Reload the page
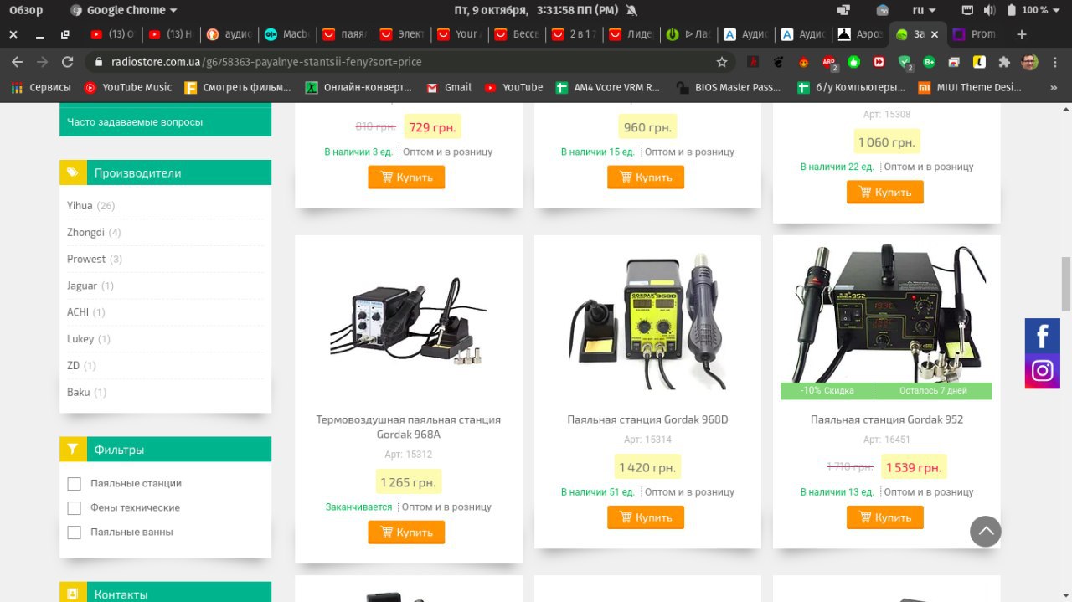This screenshot has height=602, width=1072. 68,62
